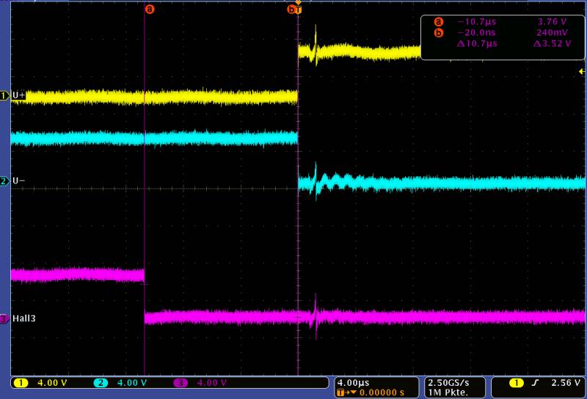Click the rising edge trigger slope icon
587x399 pixels.
pyautogui.click(x=536, y=383)
